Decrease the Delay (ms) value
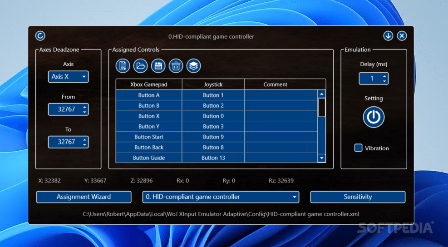 coord(384,81)
